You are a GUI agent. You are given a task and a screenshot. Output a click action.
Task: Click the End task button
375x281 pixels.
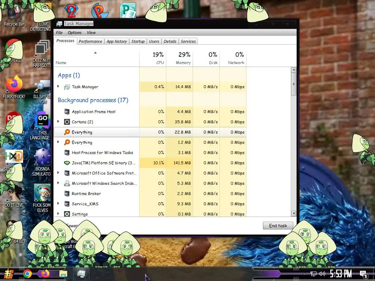point(278,225)
